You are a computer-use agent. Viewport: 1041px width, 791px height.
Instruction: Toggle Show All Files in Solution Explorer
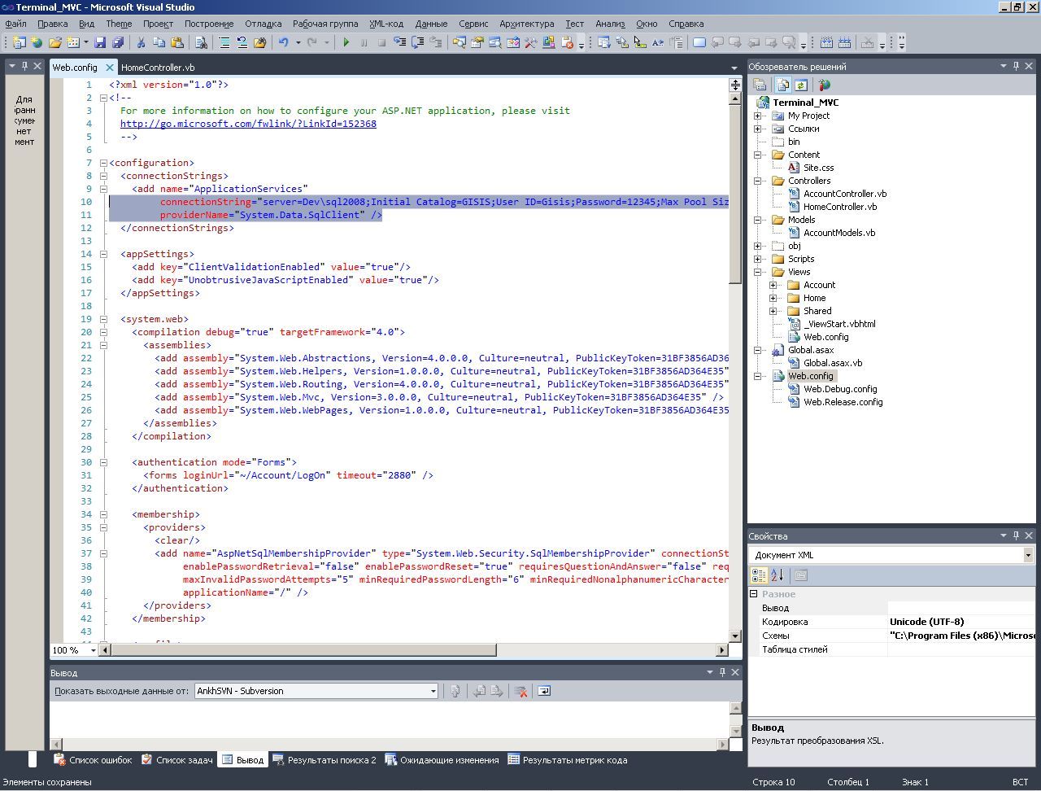(x=782, y=85)
